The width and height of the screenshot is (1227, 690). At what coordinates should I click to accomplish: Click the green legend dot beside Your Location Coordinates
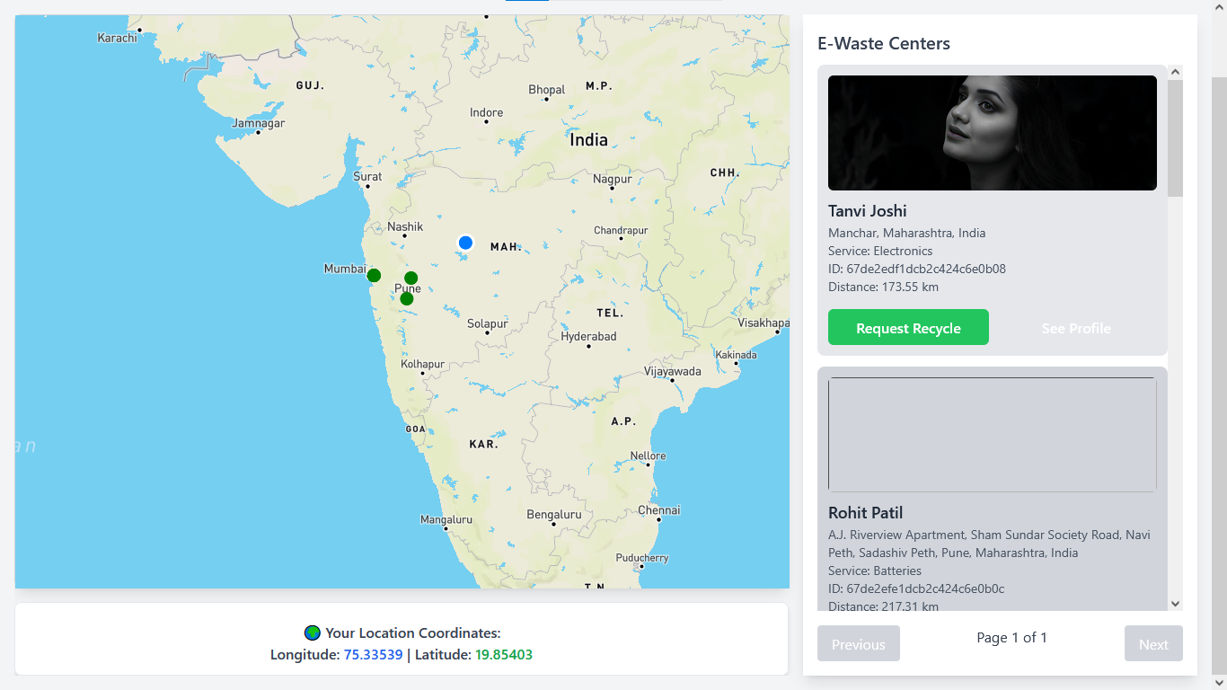click(312, 632)
